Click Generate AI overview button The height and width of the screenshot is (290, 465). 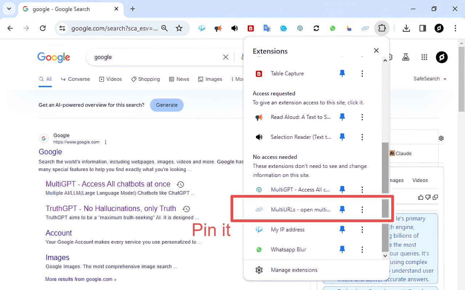click(x=167, y=105)
